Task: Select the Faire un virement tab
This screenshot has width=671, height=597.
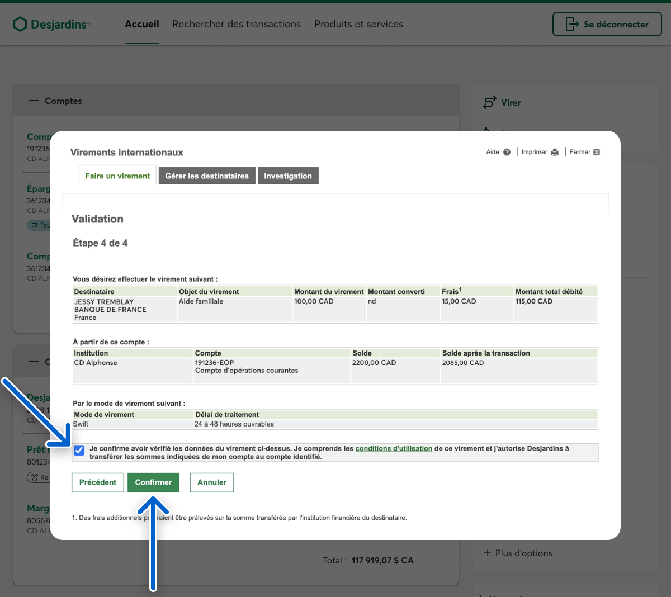Action: click(x=117, y=176)
